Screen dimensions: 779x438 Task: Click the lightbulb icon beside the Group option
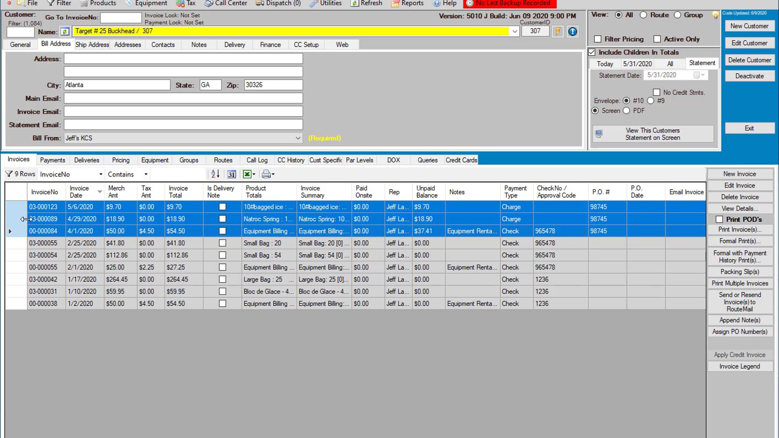(715, 15)
